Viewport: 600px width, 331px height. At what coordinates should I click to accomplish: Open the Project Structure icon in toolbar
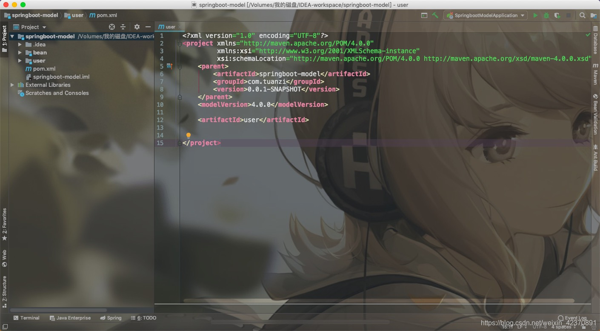[594, 15]
